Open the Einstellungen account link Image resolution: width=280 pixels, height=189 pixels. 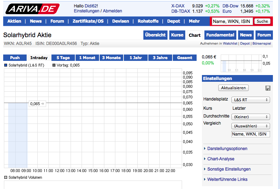tap(87, 11)
